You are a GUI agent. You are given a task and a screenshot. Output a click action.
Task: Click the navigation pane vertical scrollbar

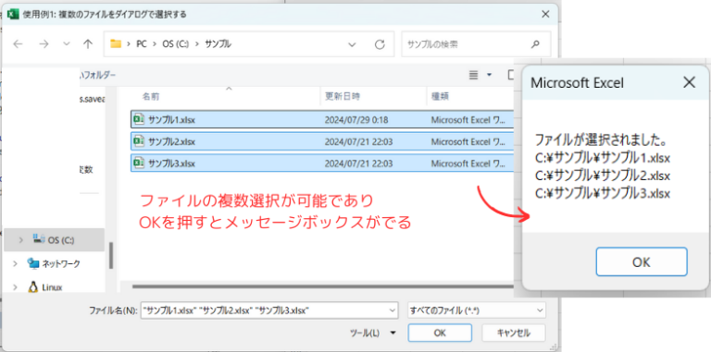111,256
